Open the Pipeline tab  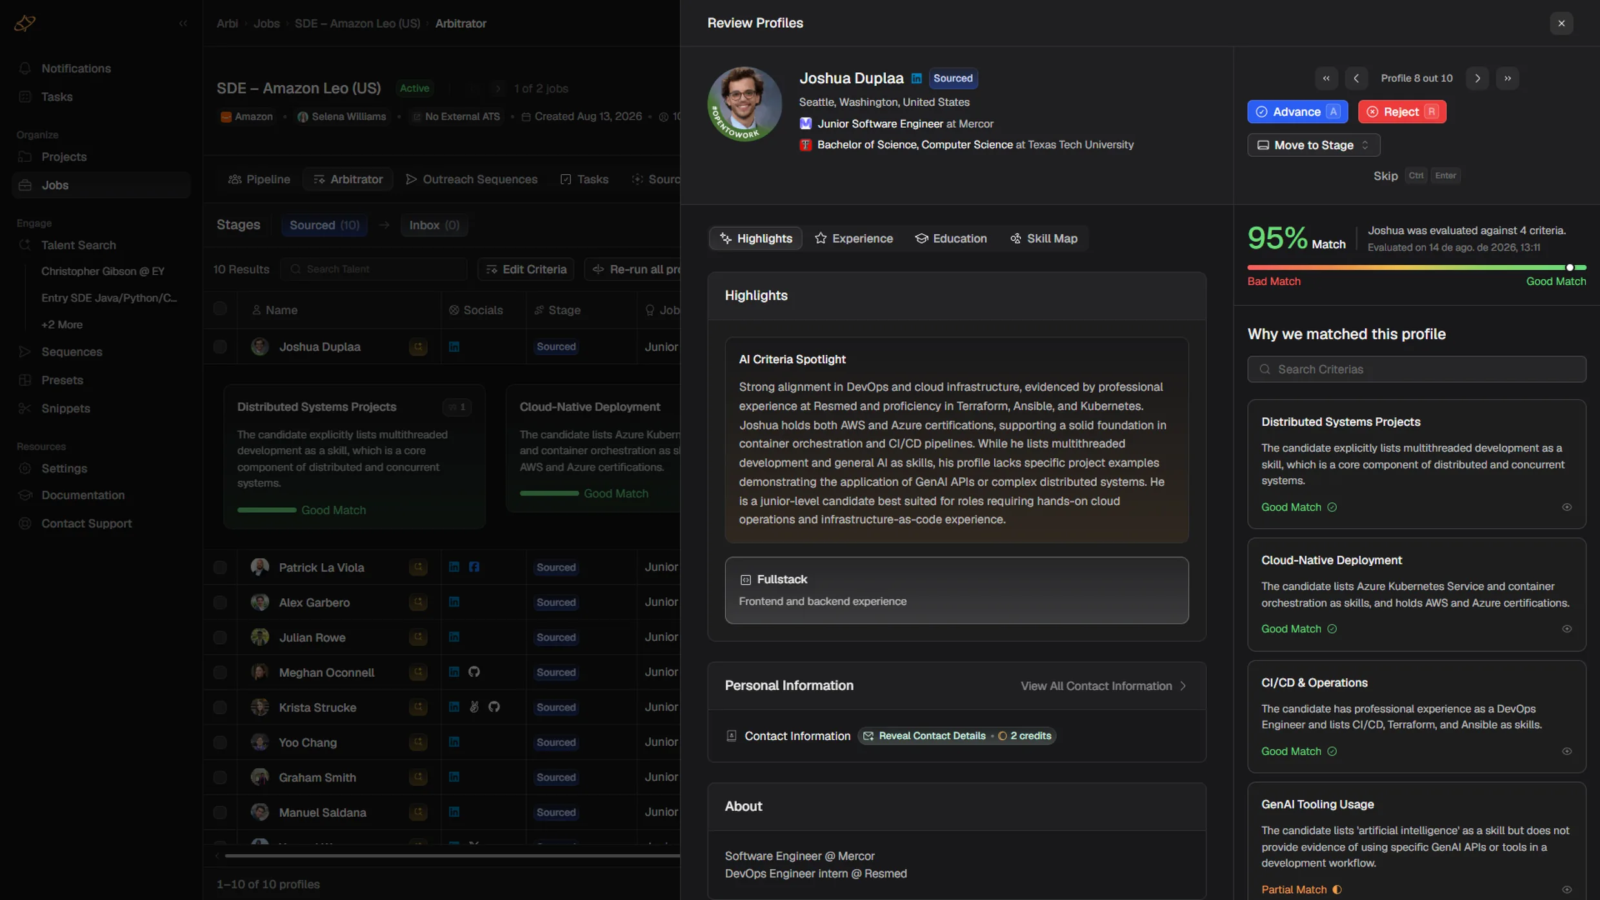tap(259, 179)
